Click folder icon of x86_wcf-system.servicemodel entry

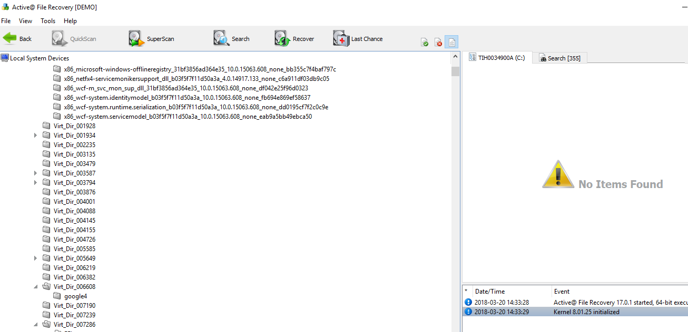[x=57, y=117]
